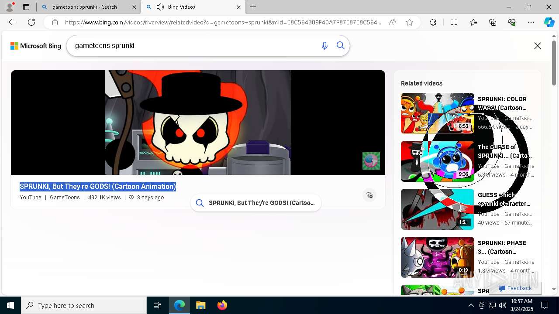
Task: Open 'SPRUNKI: COLOR WARS' related video title
Action: click(x=502, y=103)
